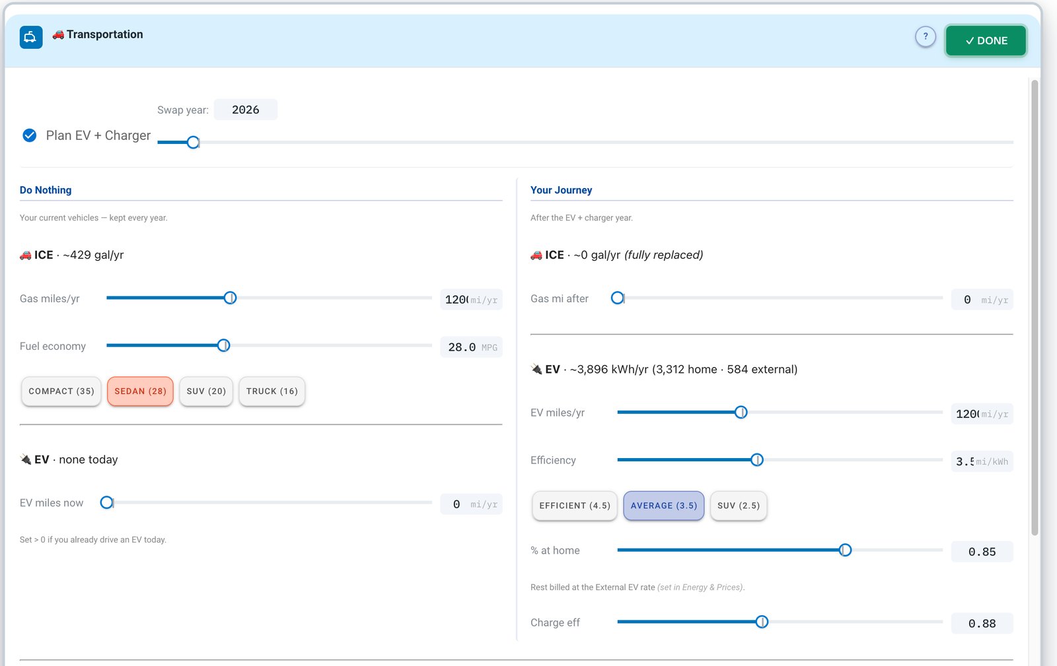This screenshot has width=1057, height=666.
Task: Focus the EV miles/yr value field
Action: point(982,414)
